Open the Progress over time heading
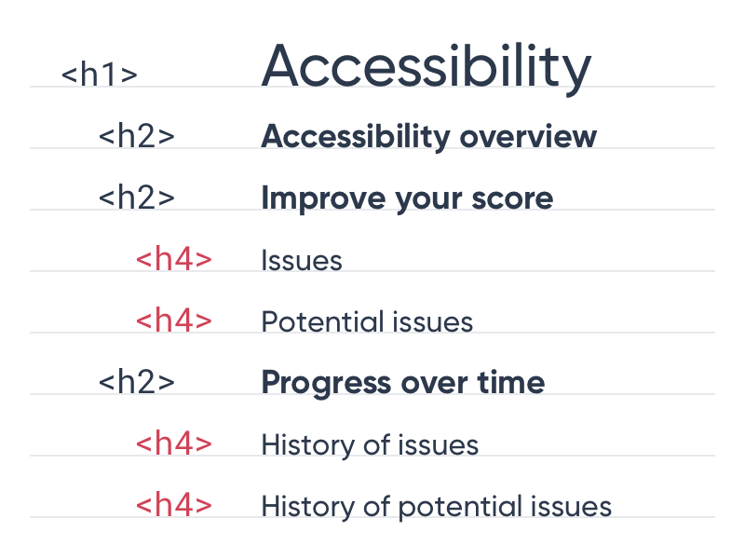The height and width of the screenshot is (559, 745). [x=402, y=382]
